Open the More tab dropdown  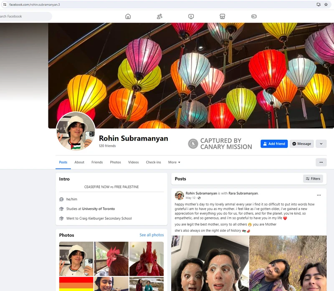(x=174, y=162)
